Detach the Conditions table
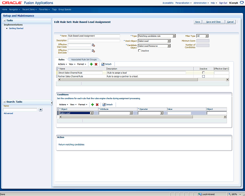 click(x=108, y=105)
